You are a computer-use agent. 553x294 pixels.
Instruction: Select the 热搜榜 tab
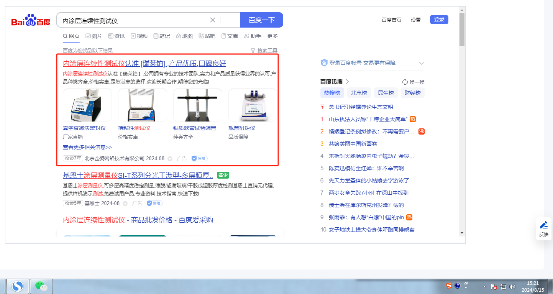click(332, 93)
